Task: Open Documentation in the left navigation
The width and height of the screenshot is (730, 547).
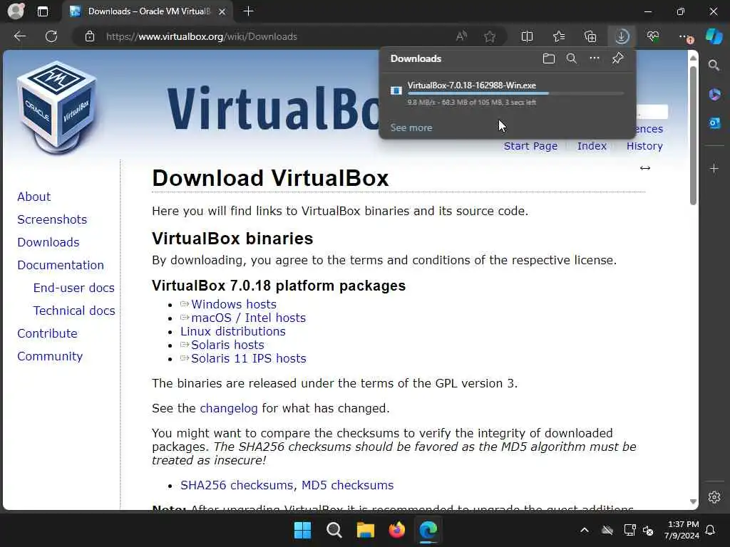Action: pos(61,265)
